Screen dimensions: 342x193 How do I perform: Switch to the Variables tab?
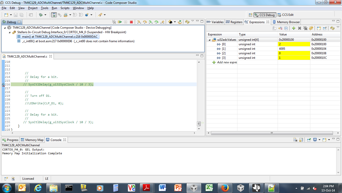coord(215,22)
